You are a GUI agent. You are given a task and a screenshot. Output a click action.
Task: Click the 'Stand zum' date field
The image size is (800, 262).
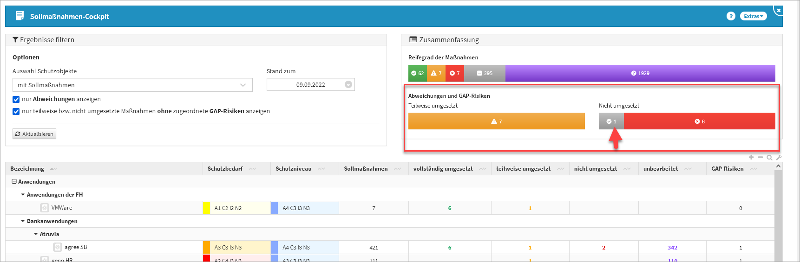coord(306,85)
